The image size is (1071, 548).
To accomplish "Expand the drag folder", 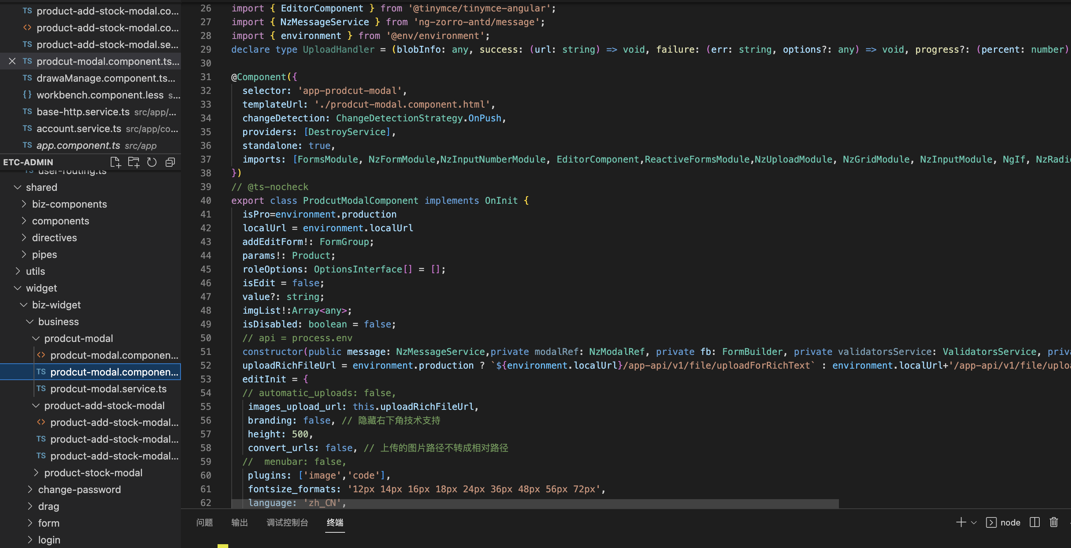I will [30, 506].
